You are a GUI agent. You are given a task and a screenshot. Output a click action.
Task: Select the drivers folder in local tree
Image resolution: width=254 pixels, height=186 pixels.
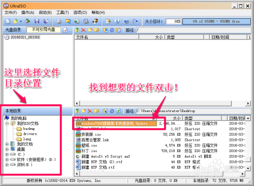tap(30, 134)
